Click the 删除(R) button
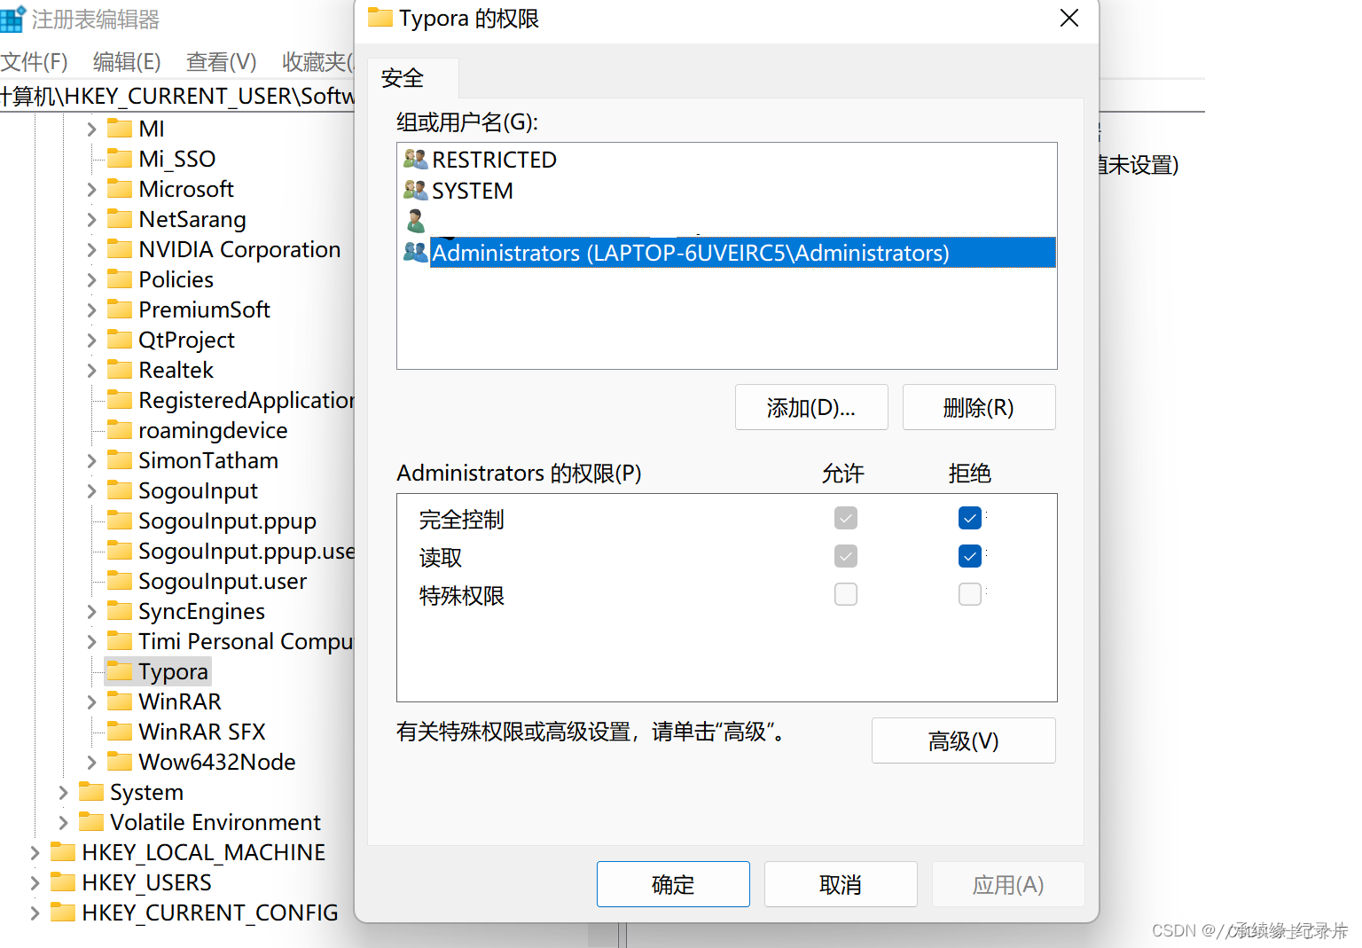 (979, 407)
